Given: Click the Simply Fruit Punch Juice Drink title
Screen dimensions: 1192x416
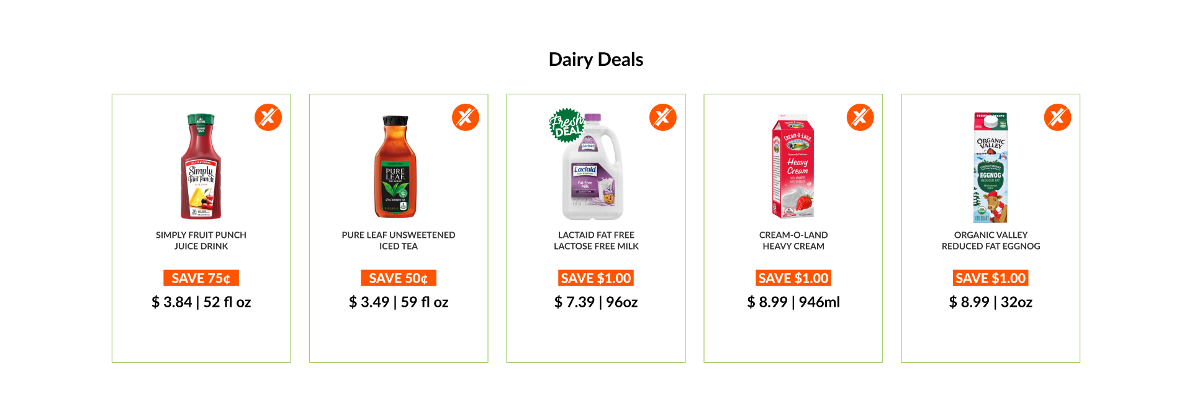Looking at the screenshot, I should coord(201,240).
